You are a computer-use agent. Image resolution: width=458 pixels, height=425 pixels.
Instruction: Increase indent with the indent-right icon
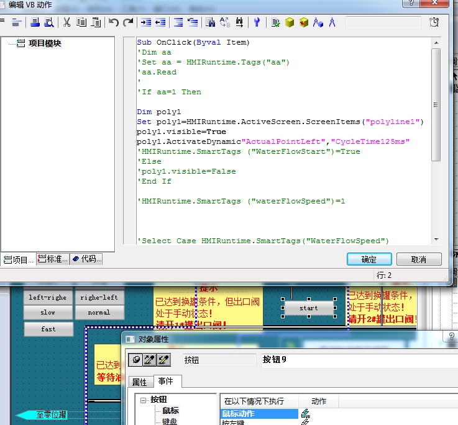click(x=146, y=22)
